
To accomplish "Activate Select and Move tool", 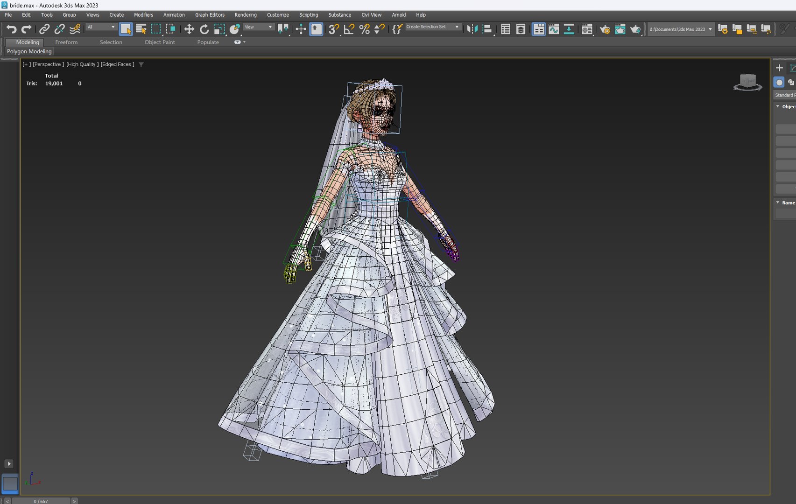I will point(189,29).
